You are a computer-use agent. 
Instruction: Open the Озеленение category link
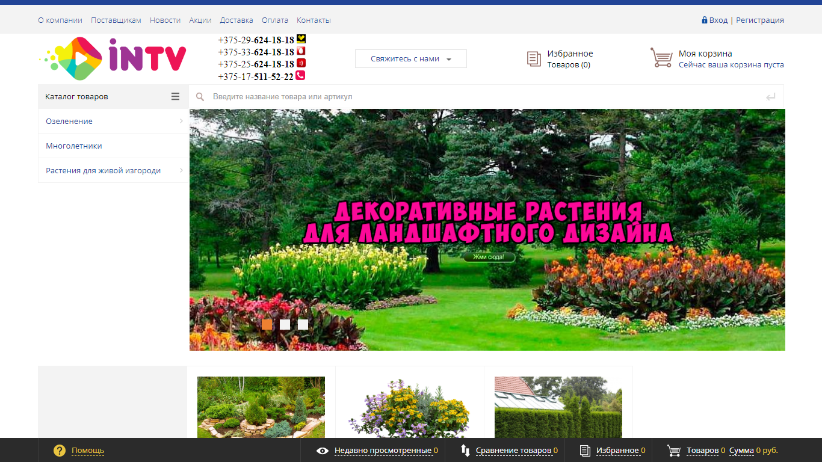[x=69, y=121]
